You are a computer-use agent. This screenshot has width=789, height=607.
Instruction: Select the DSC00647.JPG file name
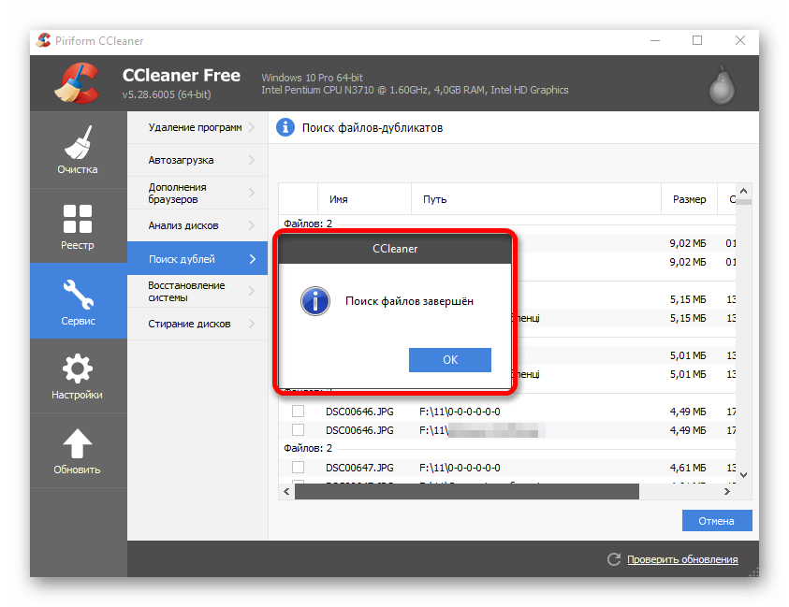coord(359,468)
